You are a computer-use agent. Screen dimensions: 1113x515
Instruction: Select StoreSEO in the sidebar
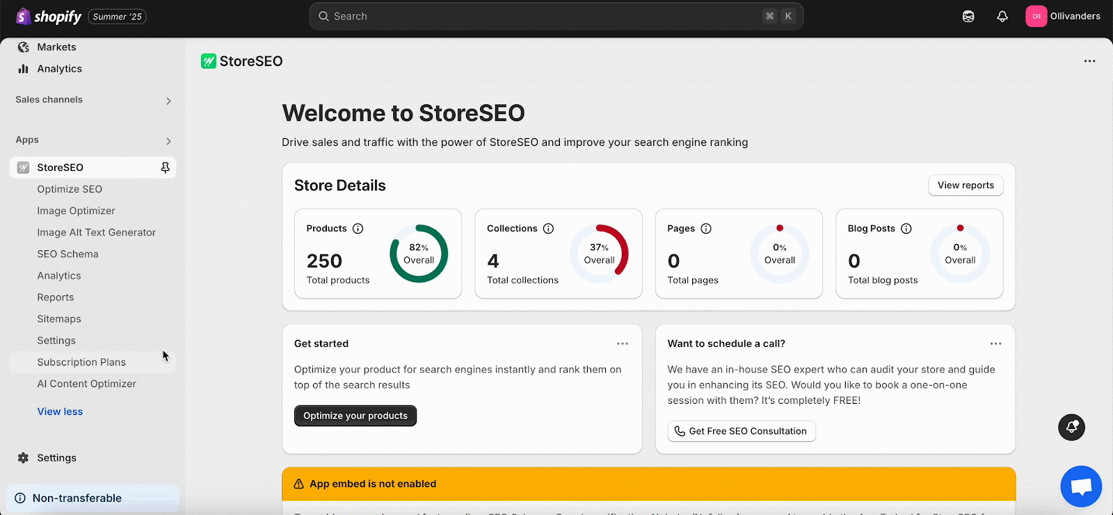(x=93, y=167)
